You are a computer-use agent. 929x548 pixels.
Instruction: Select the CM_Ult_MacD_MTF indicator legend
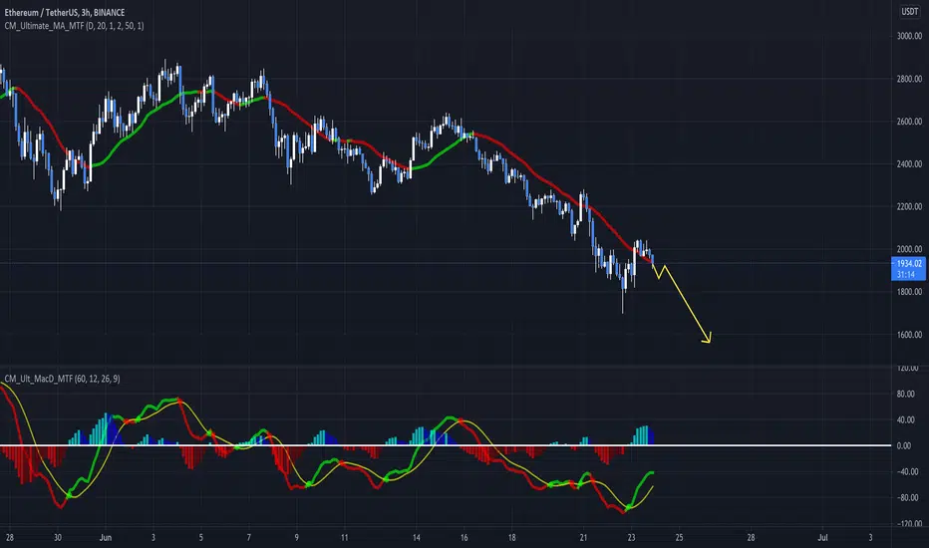[x=62, y=379]
